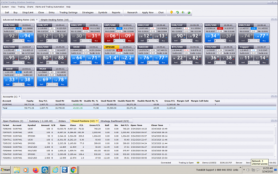Close the Accounts tab

coord(20,97)
